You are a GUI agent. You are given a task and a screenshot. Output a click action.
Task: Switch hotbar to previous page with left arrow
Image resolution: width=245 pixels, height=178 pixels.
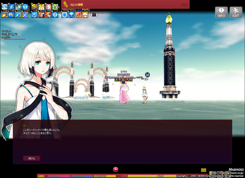(x=91, y=15)
